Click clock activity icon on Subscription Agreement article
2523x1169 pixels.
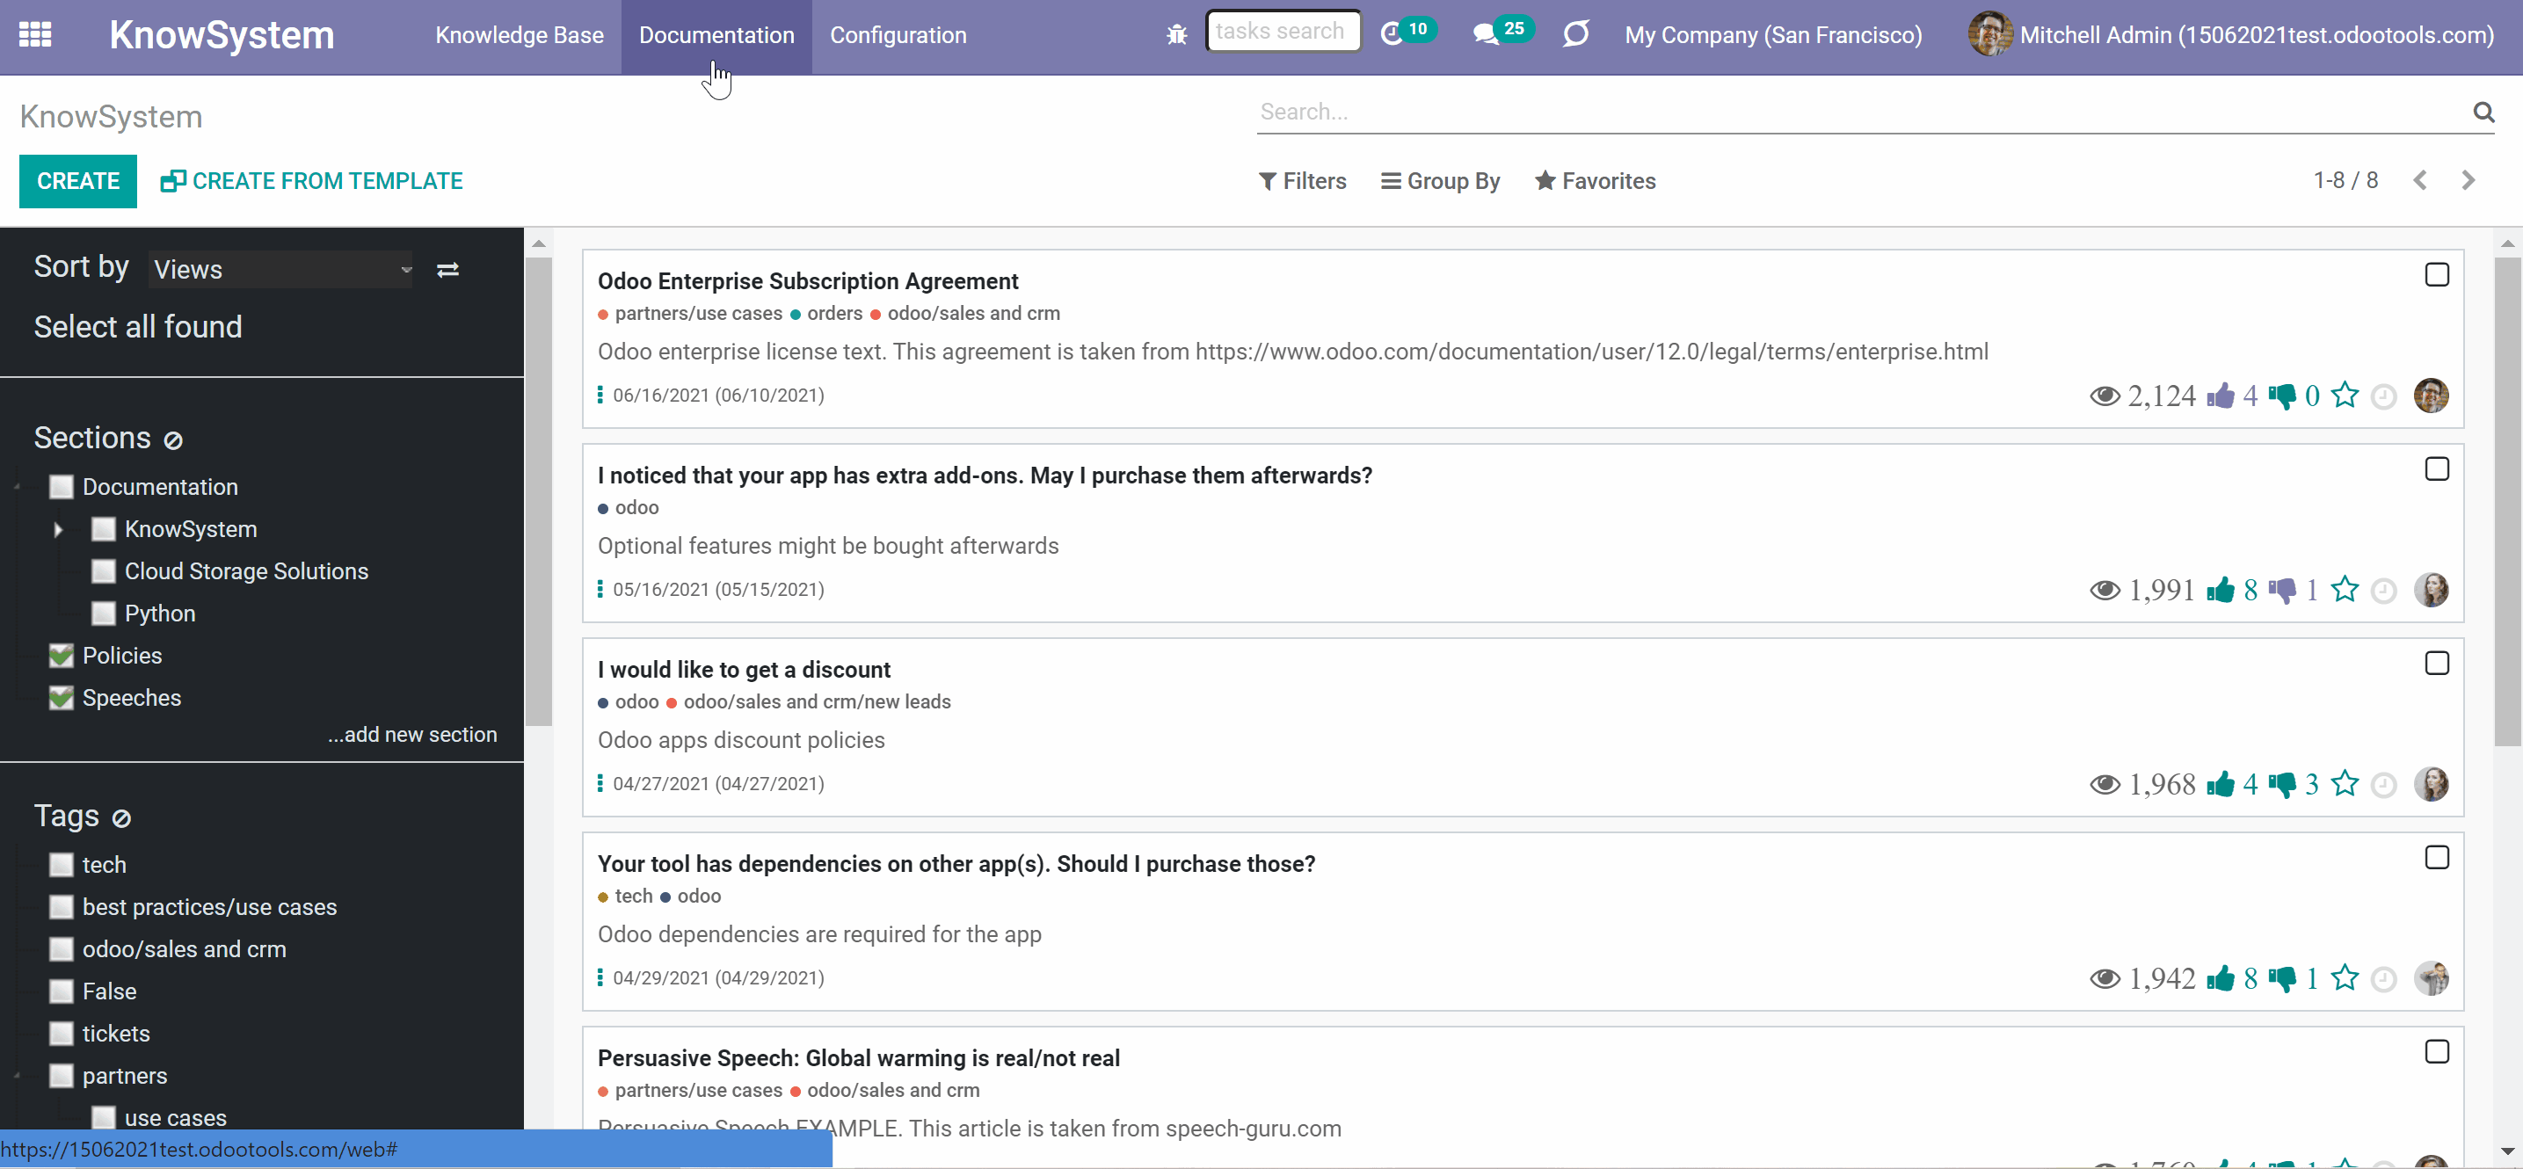2384,396
